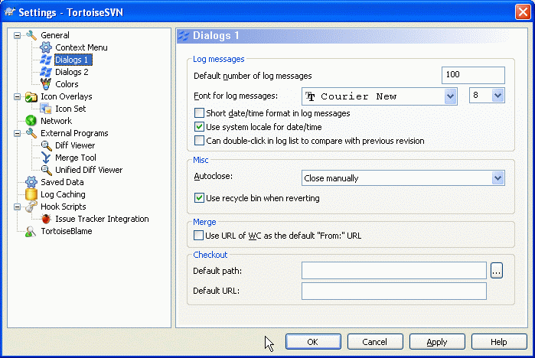Click the OK button
This screenshot has height=358, width=535.
pos(313,342)
